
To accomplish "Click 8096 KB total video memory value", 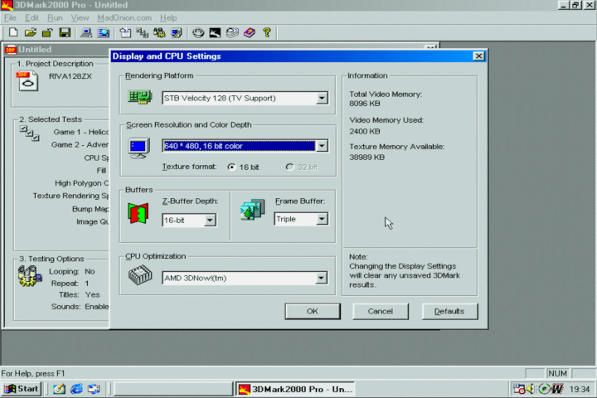I will coord(365,104).
